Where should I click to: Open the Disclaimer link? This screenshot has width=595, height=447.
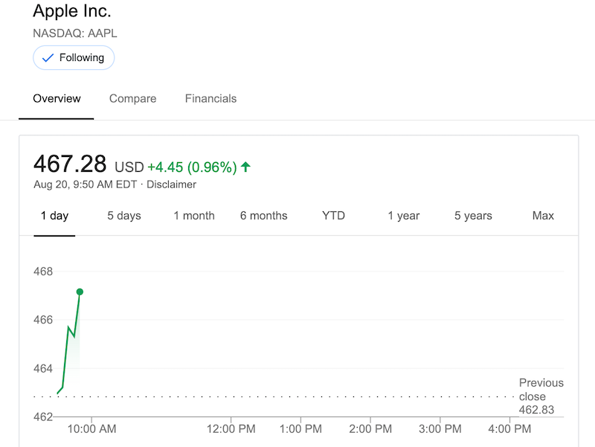[171, 184]
